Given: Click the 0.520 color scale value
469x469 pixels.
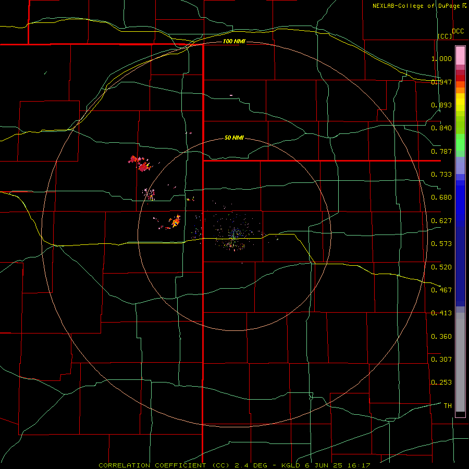Looking at the screenshot, I should (x=441, y=267).
